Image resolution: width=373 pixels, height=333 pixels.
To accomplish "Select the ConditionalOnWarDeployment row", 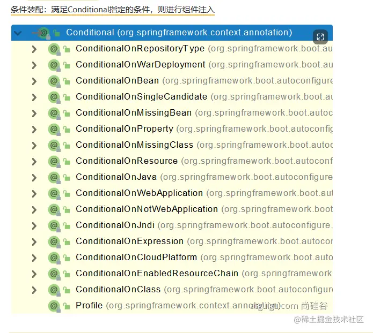I will click(172, 65).
